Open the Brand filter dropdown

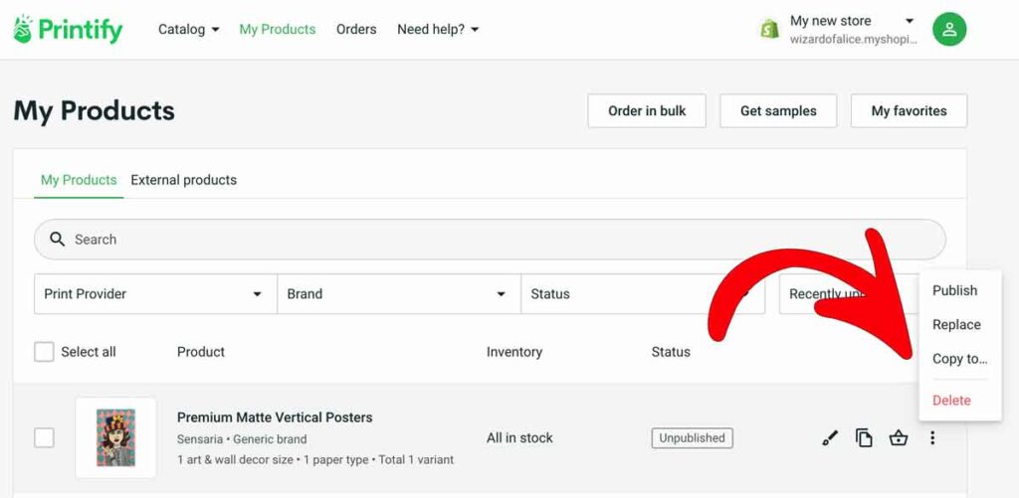click(399, 294)
